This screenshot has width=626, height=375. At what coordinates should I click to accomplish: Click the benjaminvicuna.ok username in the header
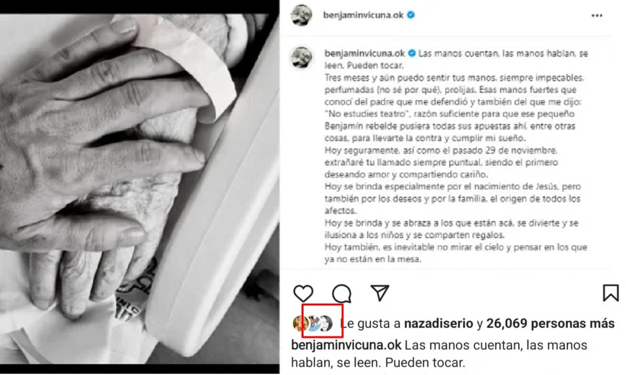[x=364, y=16]
